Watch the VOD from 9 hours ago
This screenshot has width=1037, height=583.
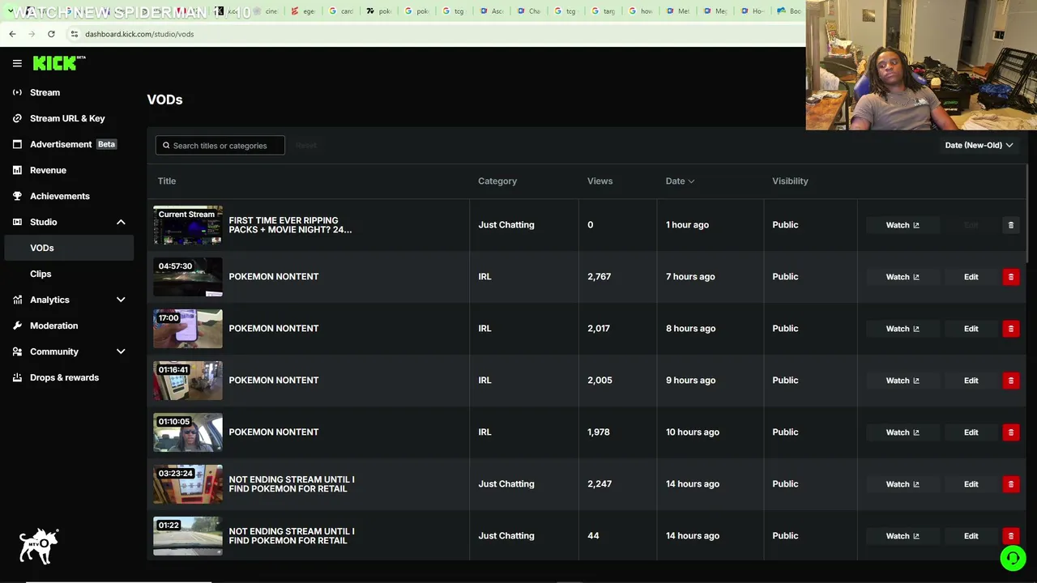(x=903, y=381)
